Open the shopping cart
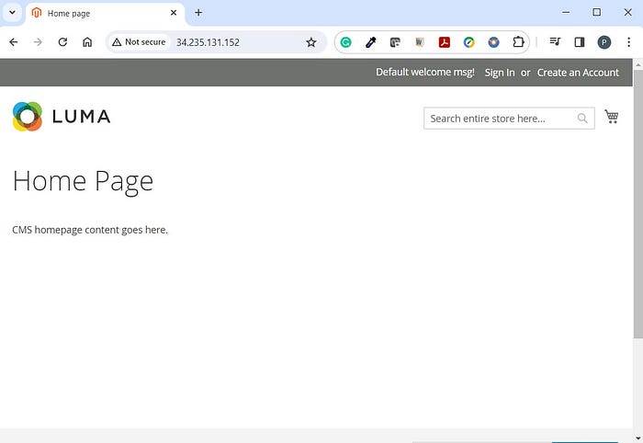The width and height of the screenshot is (643, 443). coord(612,117)
